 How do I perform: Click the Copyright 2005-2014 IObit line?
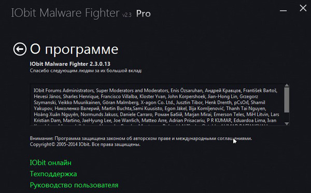point(85,144)
